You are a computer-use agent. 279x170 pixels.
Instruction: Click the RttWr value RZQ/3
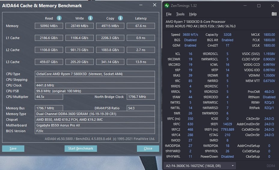pyautogui.click(x=269, y=102)
